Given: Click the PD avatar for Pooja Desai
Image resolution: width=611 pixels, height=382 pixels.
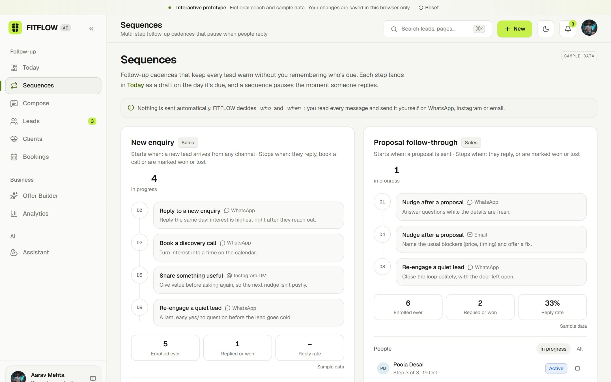Looking at the screenshot, I should point(383,368).
